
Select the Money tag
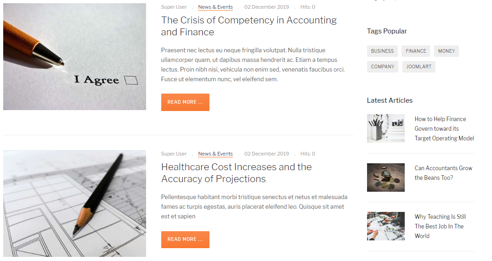446,51
